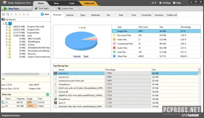Click the A toolbar icon

[16, 14]
